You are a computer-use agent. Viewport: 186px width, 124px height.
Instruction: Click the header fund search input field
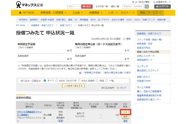[x=133, y=7]
